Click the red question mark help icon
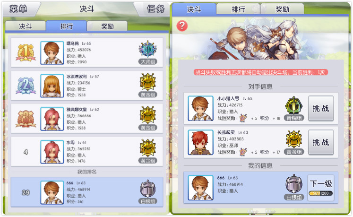Viewport: 353px width, 217px height. tap(182, 26)
